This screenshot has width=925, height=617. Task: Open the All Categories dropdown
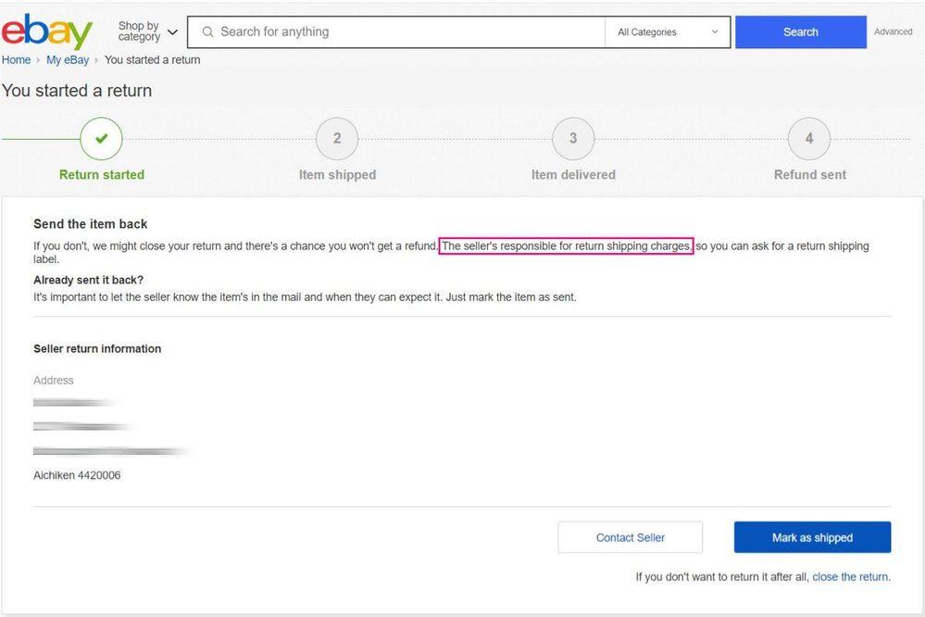tap(668, 31)
